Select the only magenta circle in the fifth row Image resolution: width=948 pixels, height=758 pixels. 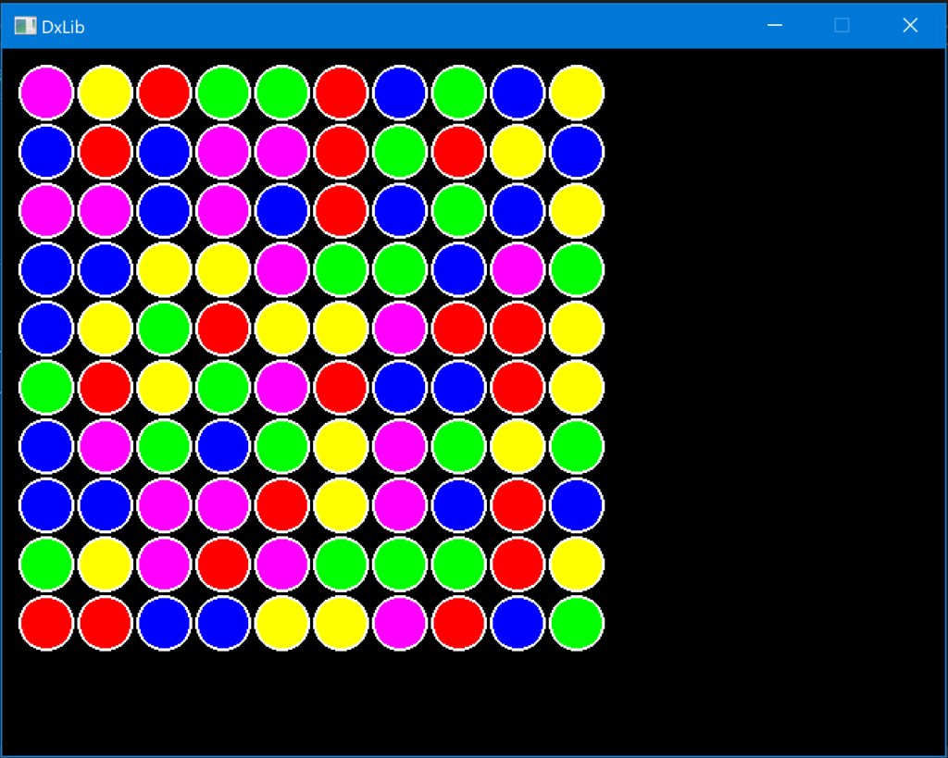pyautogui.click(x=400, y=329)
